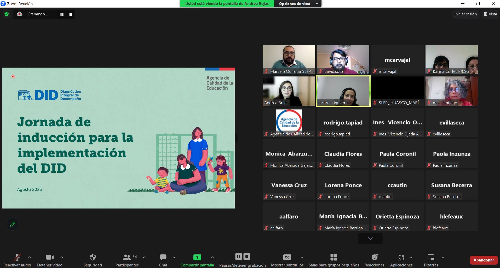Click the red Abandonar button
The image size is (500, 268).
tap(484, 260)
